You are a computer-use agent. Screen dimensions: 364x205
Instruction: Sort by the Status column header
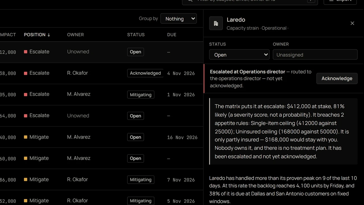(x=136, y=35)
